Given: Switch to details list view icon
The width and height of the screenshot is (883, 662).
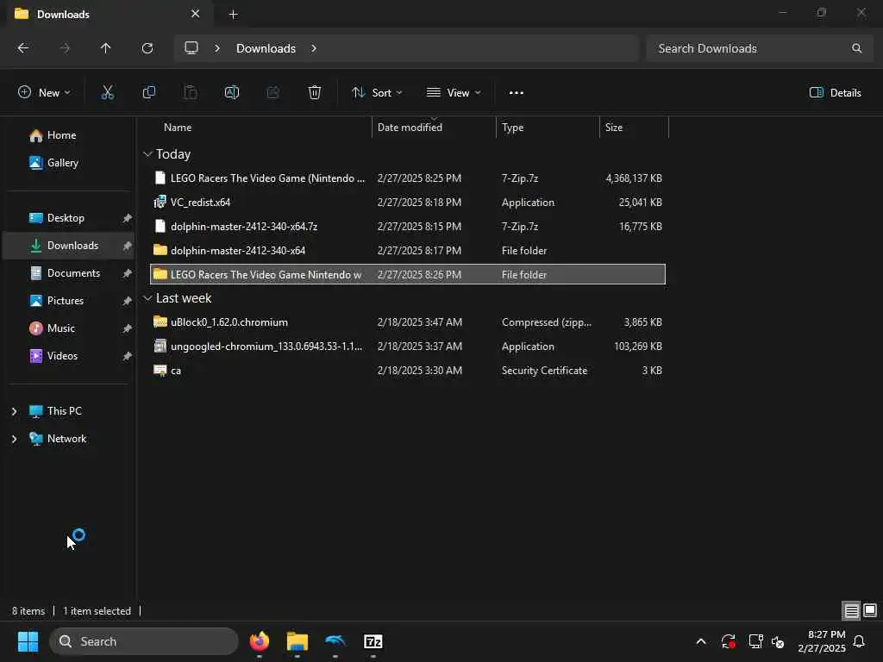Looking at the screenshot, I should click(851, 610).
